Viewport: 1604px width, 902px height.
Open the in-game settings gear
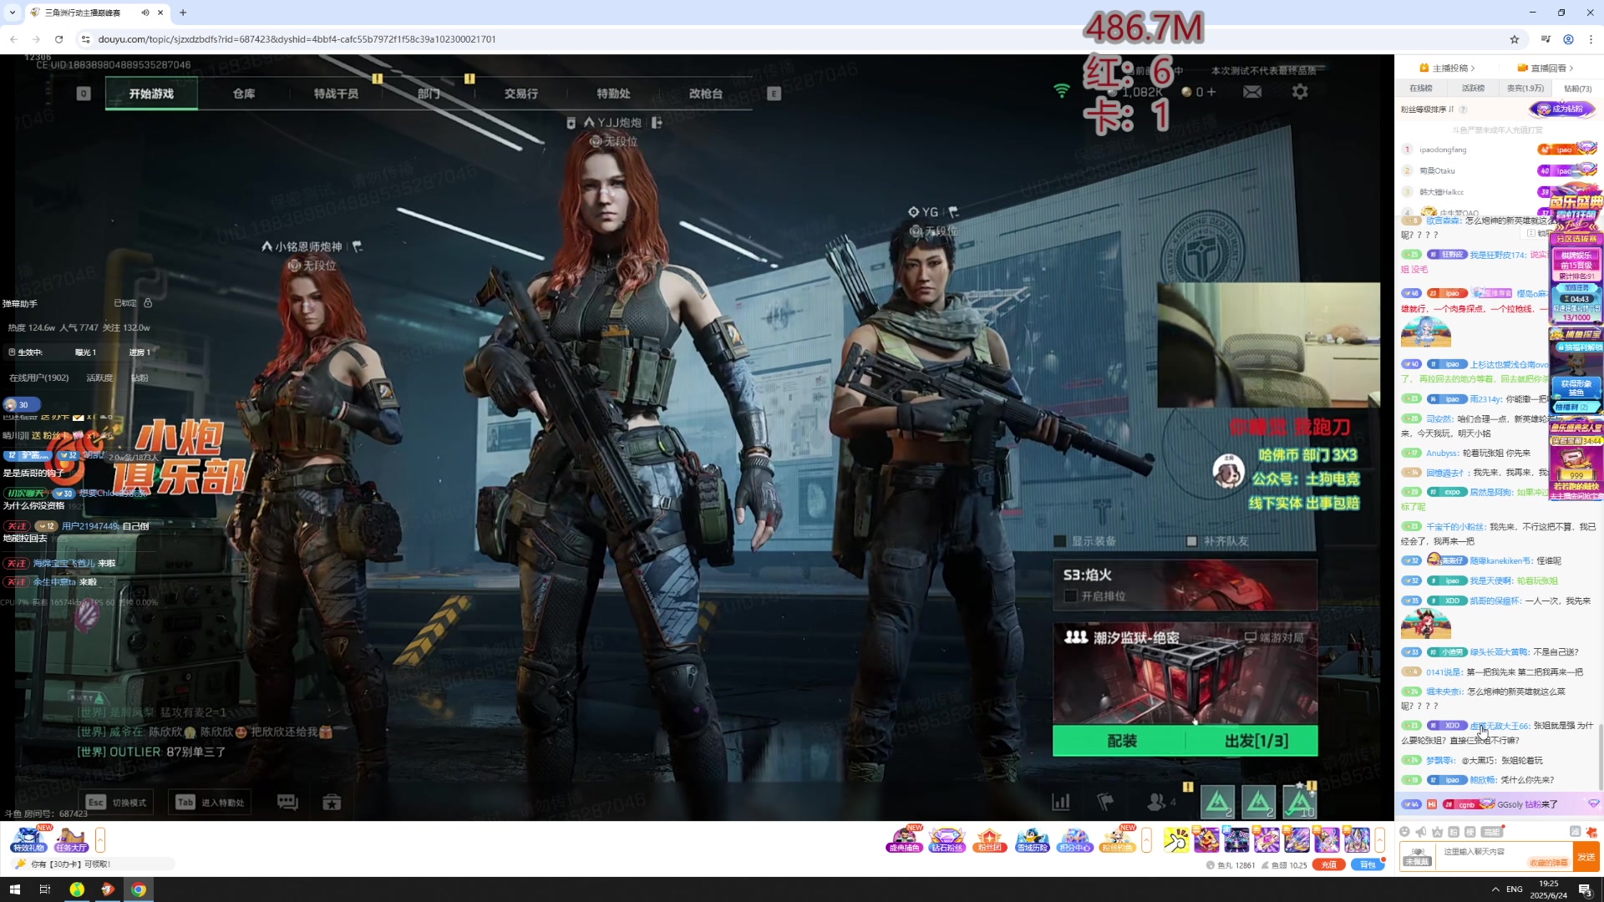pos(1300,92)
